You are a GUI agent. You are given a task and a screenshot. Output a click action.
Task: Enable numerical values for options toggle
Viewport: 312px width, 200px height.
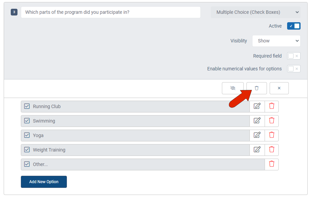click(x=294, y=69)
